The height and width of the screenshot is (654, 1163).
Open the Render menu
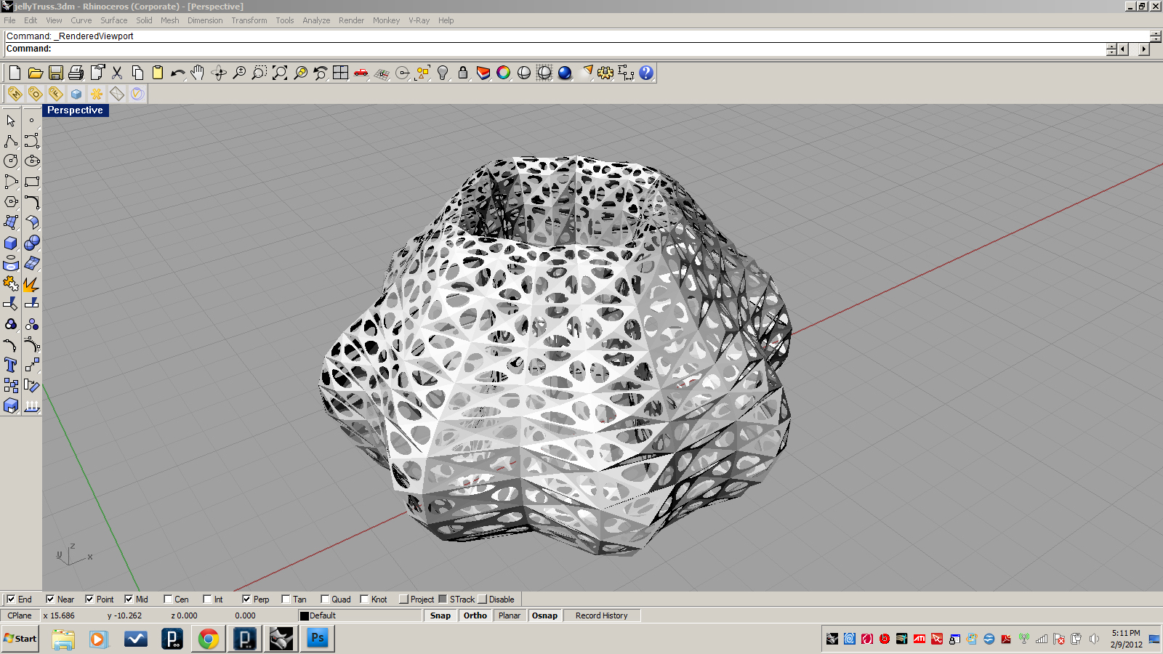coord(351,20)
